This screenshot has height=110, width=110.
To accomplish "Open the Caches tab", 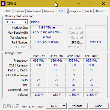I will 19,11.
